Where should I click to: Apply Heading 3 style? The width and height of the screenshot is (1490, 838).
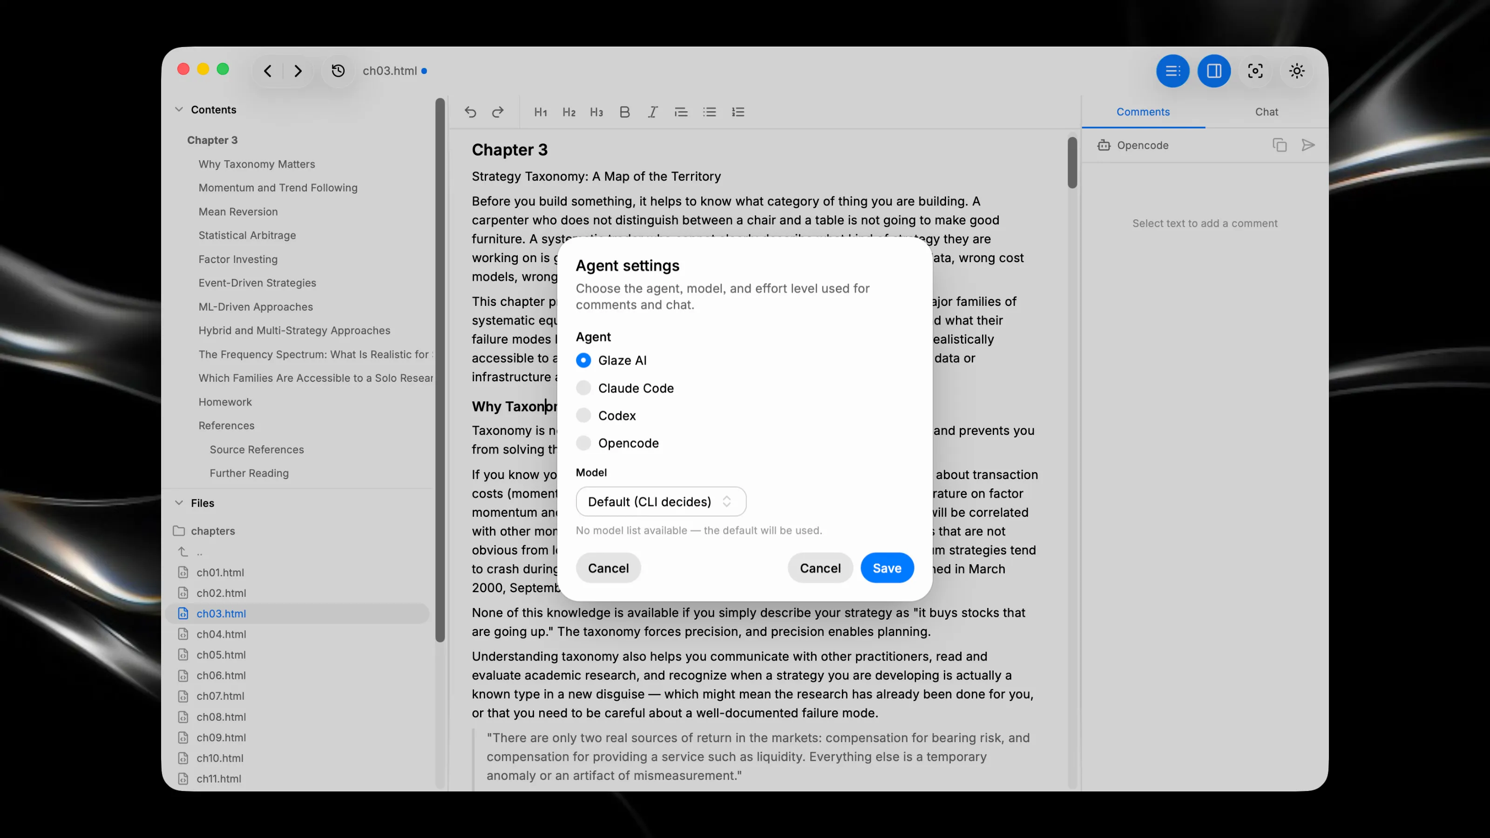click(x=596, y=112)
